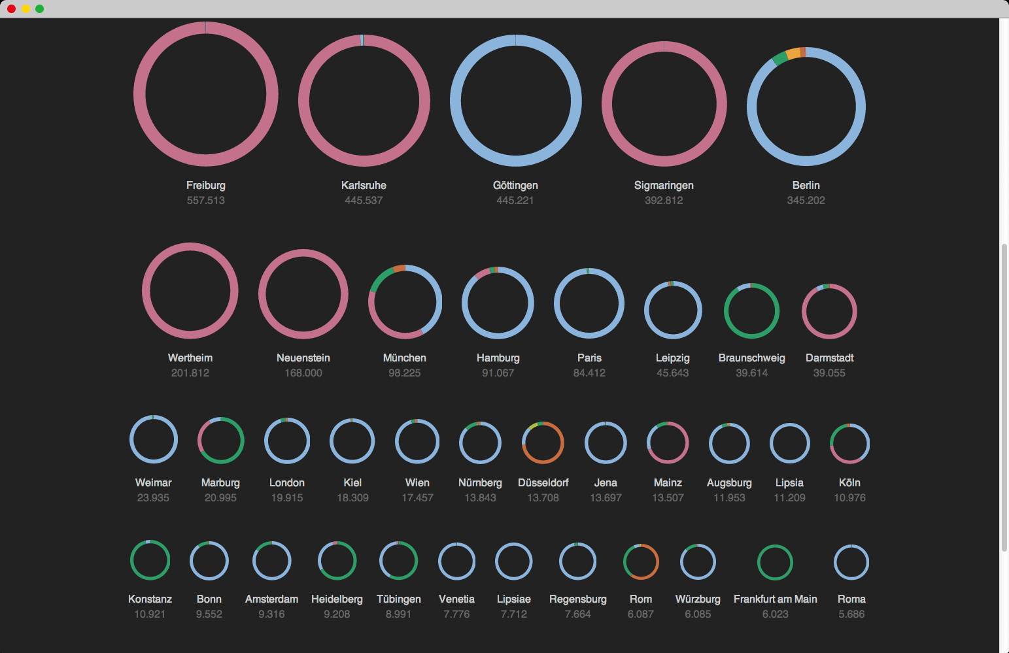The height and width of the screenshot is (653, 1009).
Task: Click the Heidelberg label text
Action: [x=337, y=599]
